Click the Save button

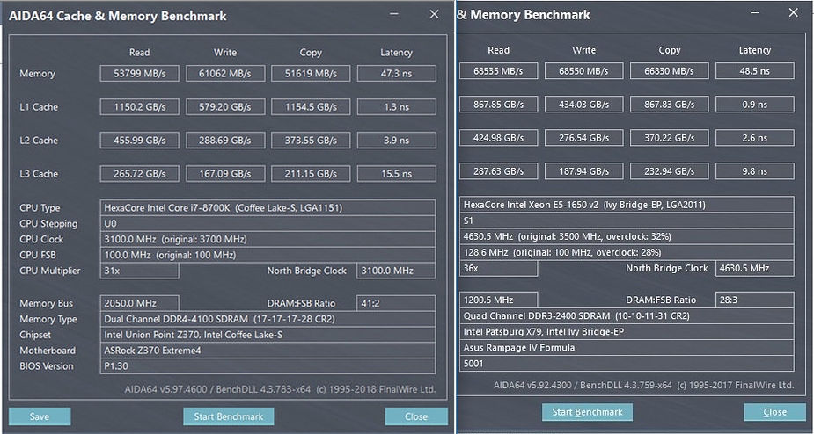(x=40, y=416)
